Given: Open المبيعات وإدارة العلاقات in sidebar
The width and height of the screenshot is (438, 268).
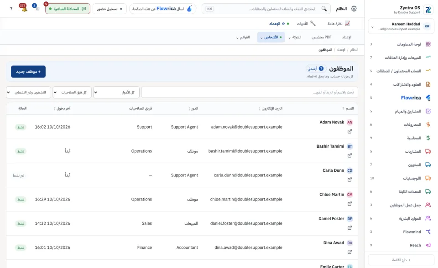Looking at the screenshot, I should click(401, 57).
